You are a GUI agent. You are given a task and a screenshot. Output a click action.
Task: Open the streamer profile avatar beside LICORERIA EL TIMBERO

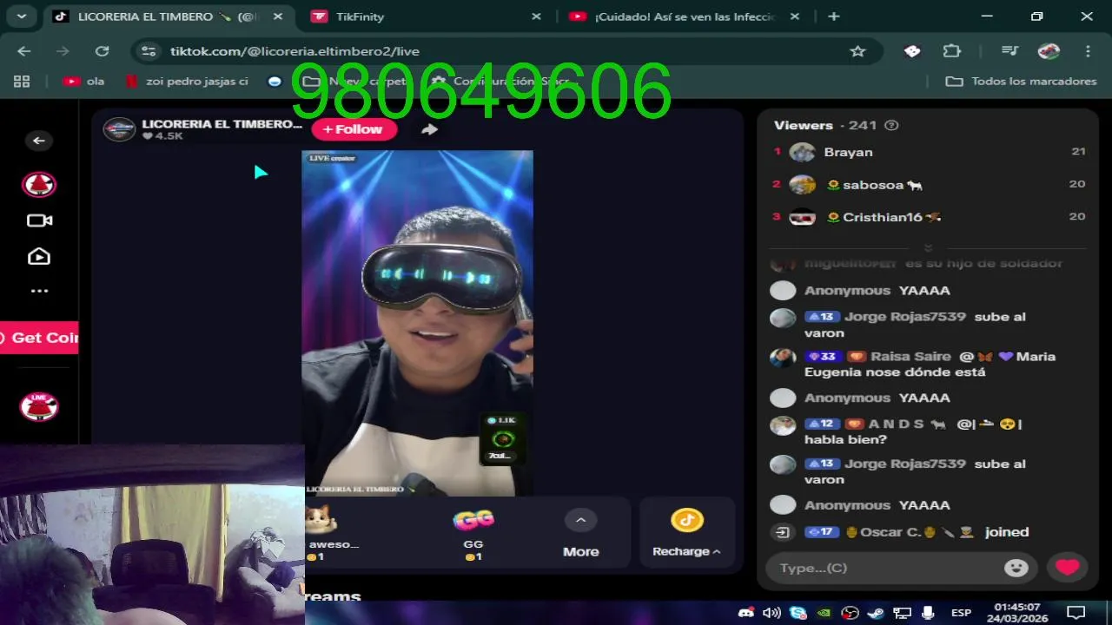pos(119,129)
